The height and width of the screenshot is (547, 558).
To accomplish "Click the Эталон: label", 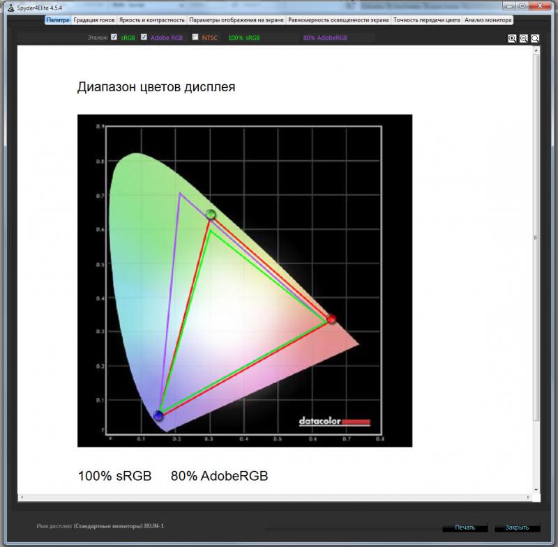I will (98, 38).
